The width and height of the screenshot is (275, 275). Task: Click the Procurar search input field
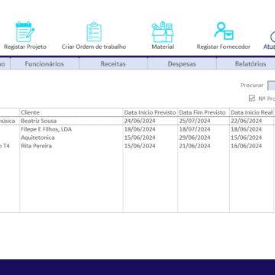point(271,86)
